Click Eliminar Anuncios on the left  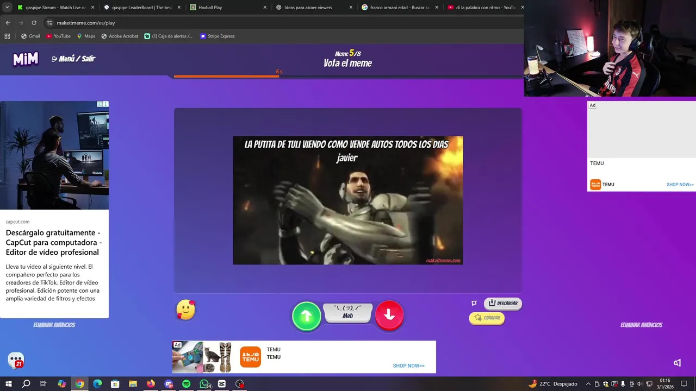tap(54, 325)
